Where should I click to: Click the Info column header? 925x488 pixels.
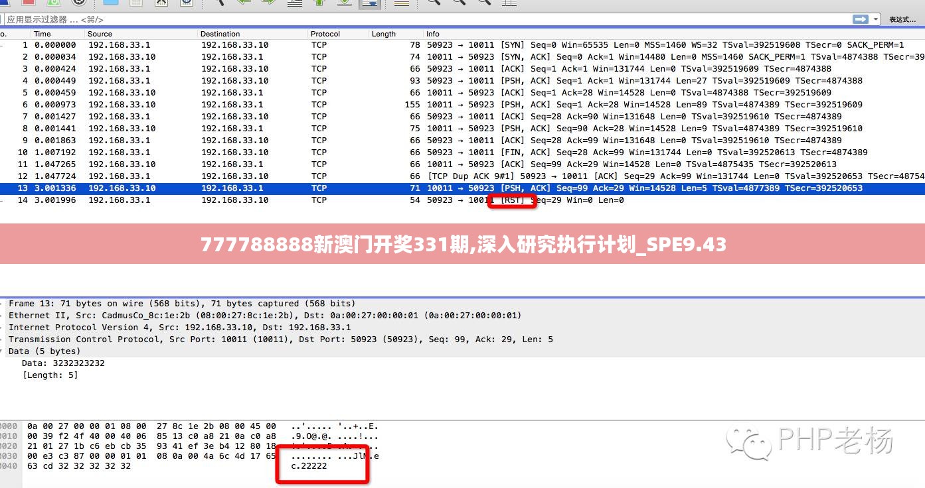(x=674, y=34)
